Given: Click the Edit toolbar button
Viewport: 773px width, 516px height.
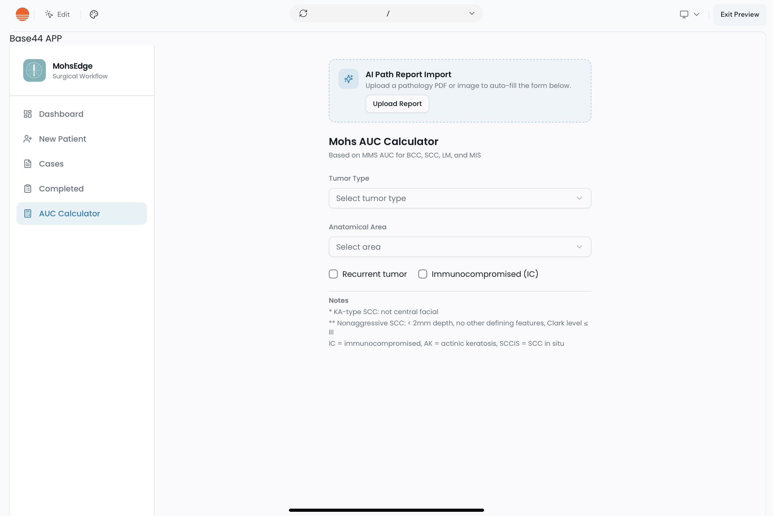Looking at the screenshot, I should [58, 14].
